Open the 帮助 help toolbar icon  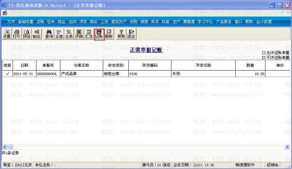point(121,34)
